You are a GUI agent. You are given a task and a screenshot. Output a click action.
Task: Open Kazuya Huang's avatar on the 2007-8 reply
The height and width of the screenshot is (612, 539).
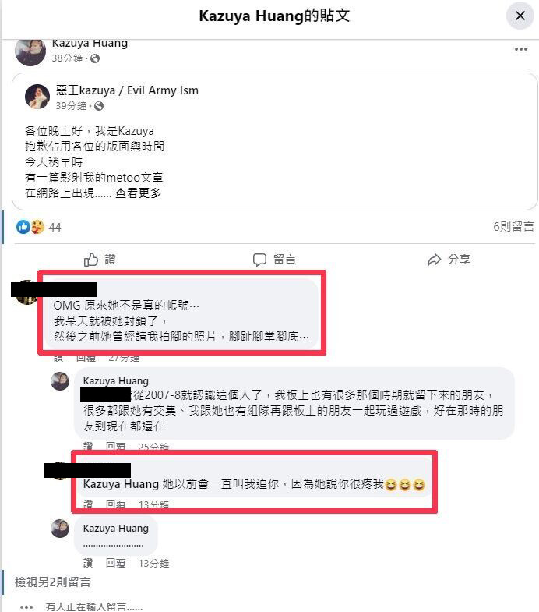coord(60,381)
